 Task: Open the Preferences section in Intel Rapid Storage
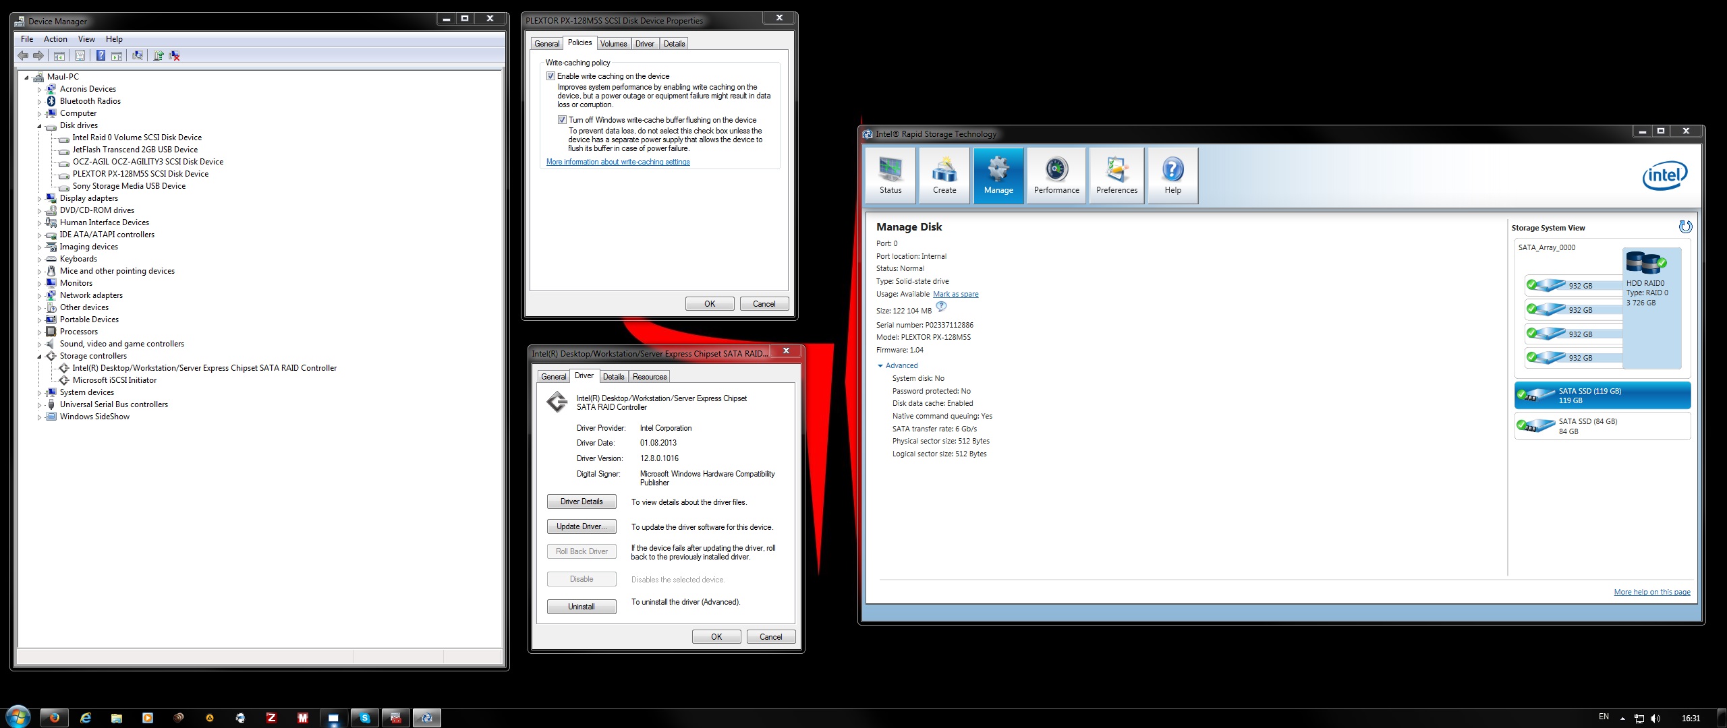pyautogui.click(x=1116, y=175)
